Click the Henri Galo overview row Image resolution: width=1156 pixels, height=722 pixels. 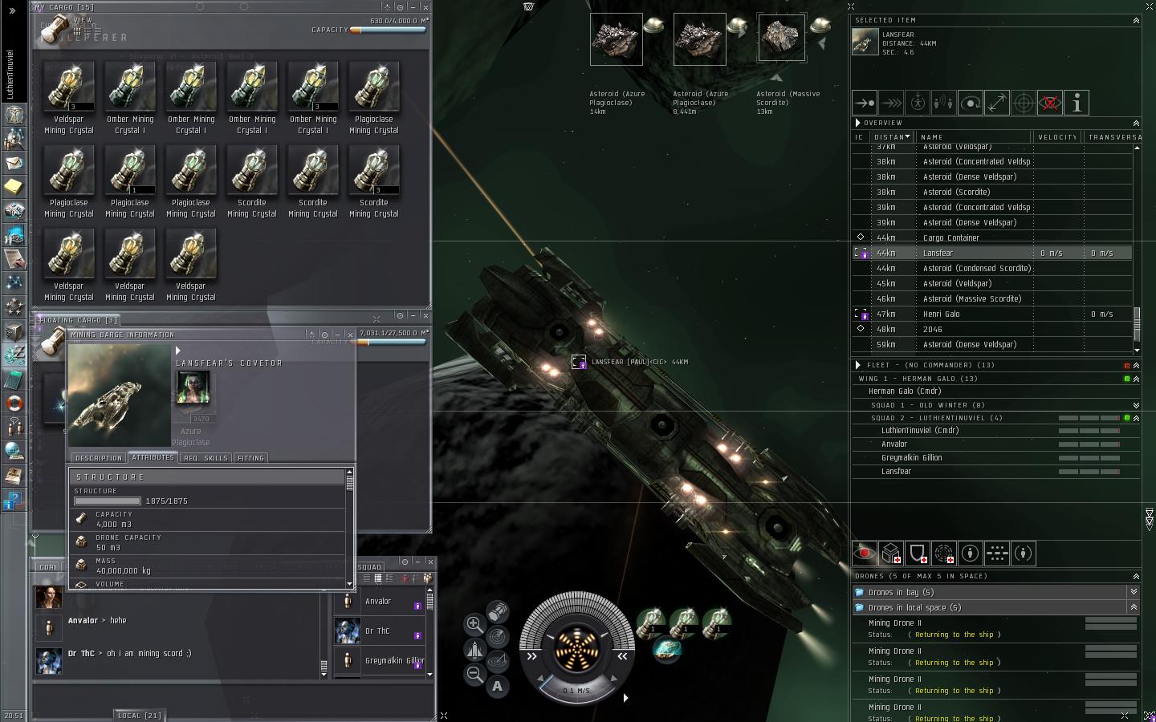[992, 314]
